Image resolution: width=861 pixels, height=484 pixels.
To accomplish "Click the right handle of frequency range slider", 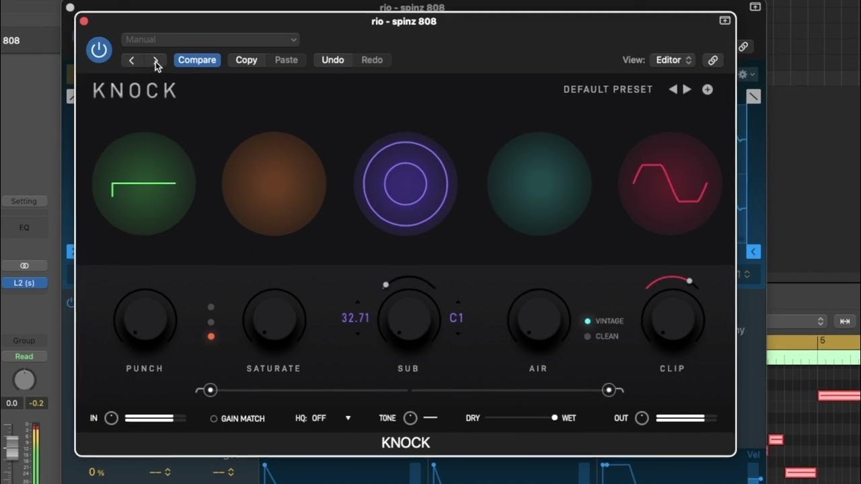I will (609, 390).
